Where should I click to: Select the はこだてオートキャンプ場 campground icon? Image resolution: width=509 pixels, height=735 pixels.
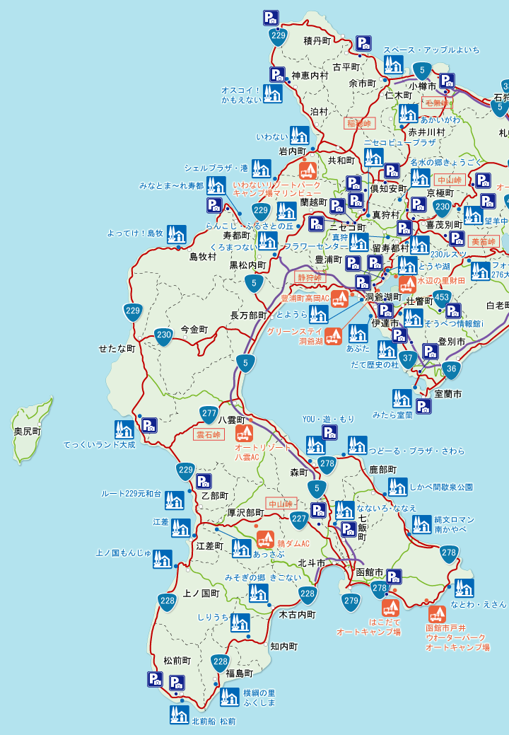tap(391, 608)
